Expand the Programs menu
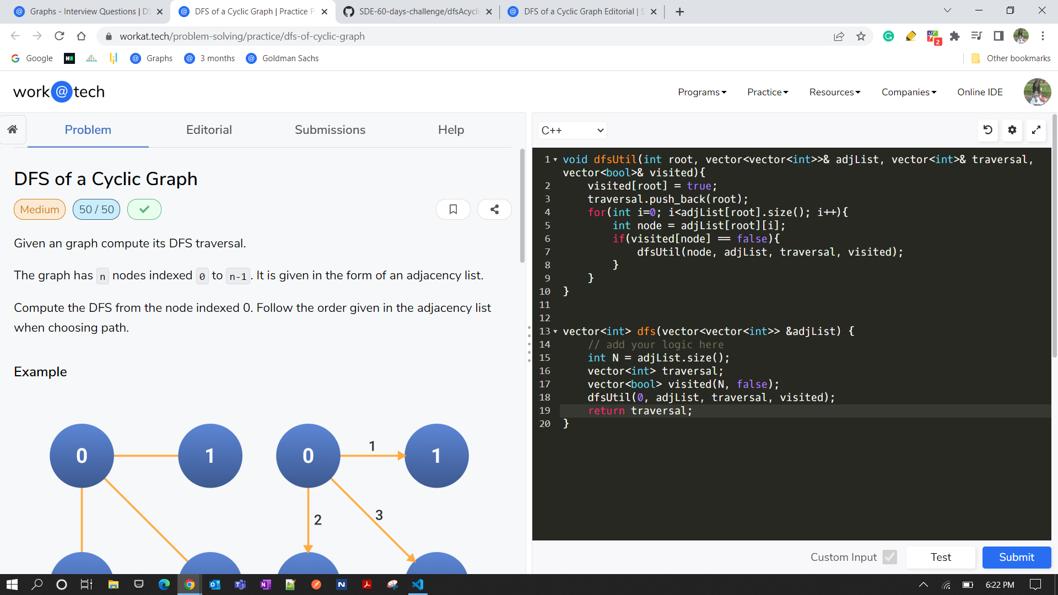Viewport: 1058px width, 595px height. tap(702, 92)
